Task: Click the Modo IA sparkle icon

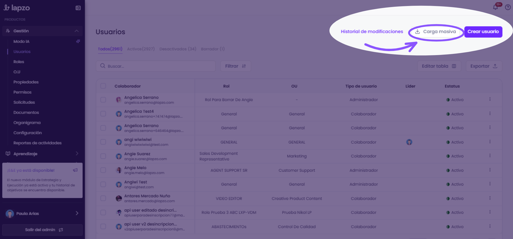Action: pyautogui.click(x=78, y=41)
